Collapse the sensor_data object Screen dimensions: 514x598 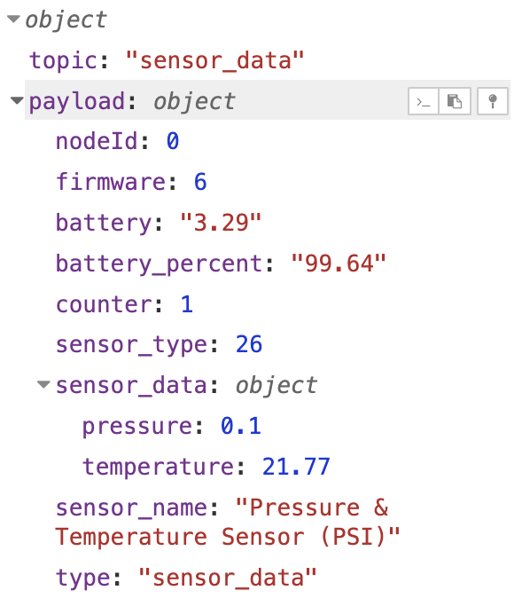(43, 384)
